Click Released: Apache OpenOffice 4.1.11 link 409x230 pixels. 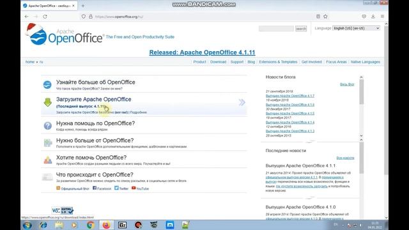click(202, 52)
